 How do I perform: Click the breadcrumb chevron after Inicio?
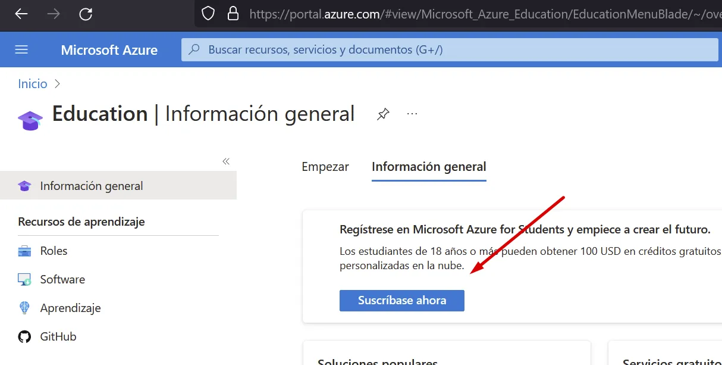click(58, 84)
